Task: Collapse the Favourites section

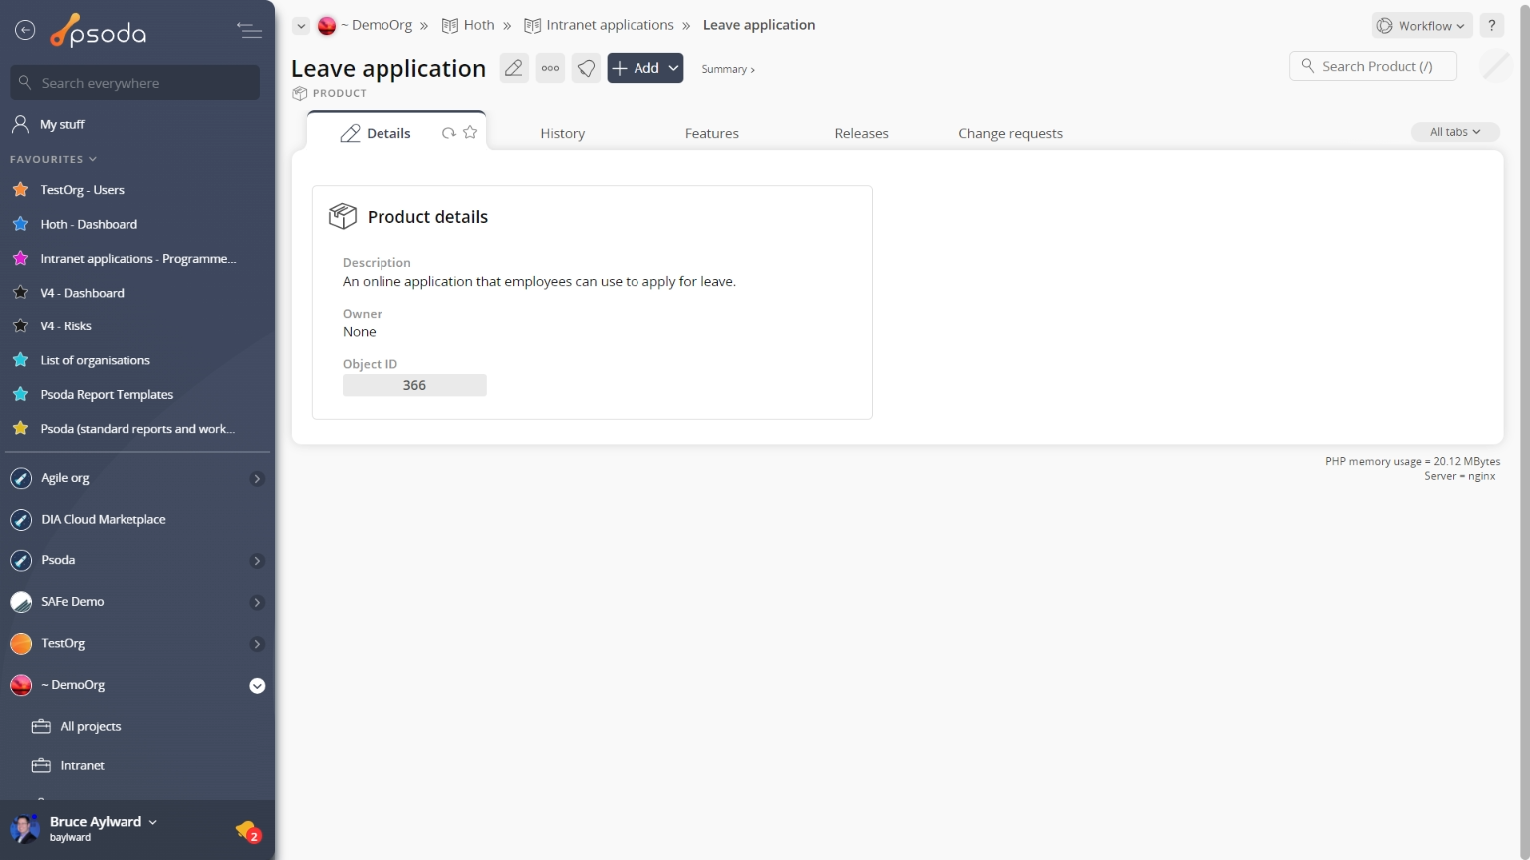Action: point(53,159)
